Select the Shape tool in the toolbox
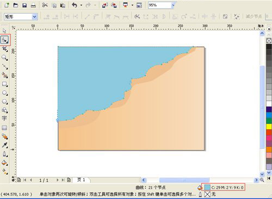272x199 pixels. click(x=4, y=40)
